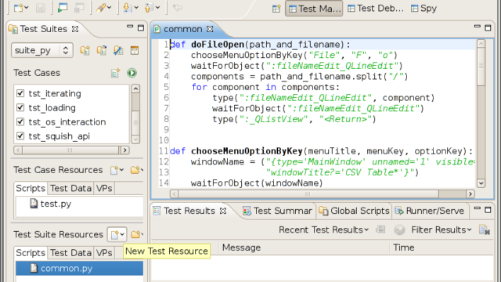Toggle the tst_iterating checkbox
The image size is (501, 282).
[x=20, y=93]
